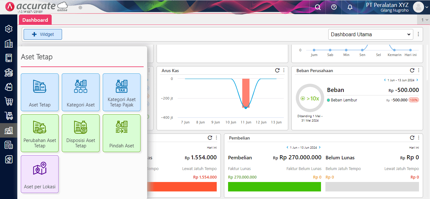Image resolution: width=430 pixels, height=199 pixels.
Task: Click the Accurate Online logo
Action: click(37, 7)
